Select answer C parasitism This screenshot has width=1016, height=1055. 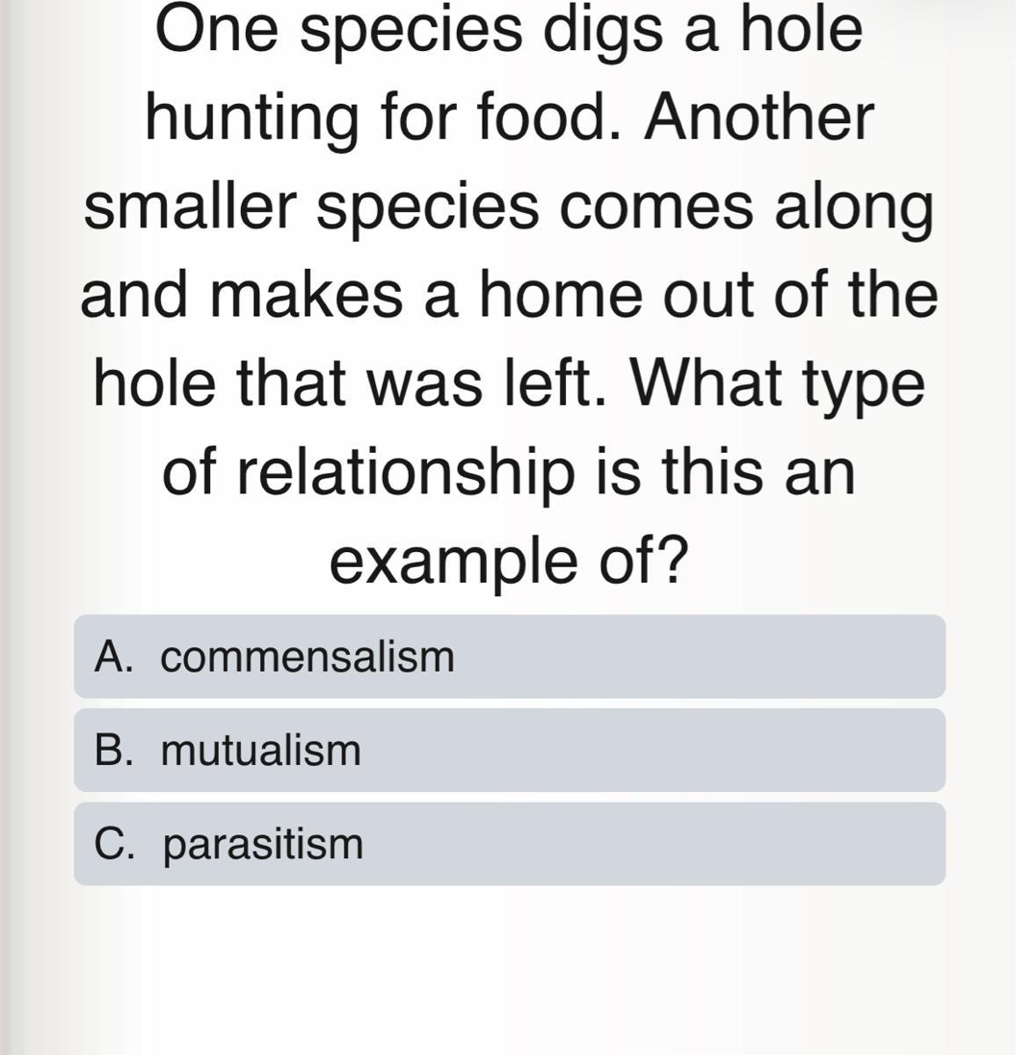[x=510, y=844]
